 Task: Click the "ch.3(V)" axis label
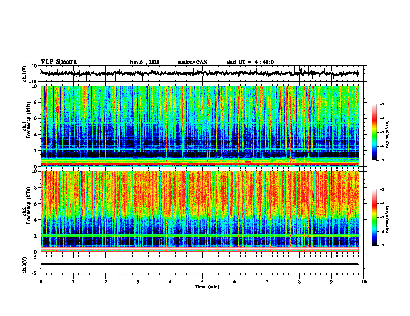(x=25, y=265)
